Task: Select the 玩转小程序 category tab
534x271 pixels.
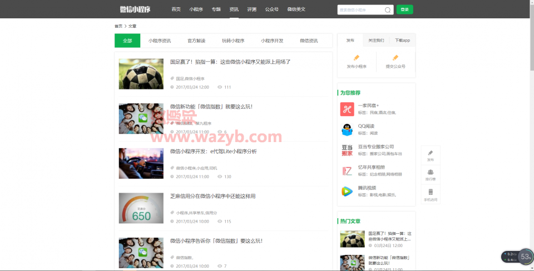Action: point(233,41)
